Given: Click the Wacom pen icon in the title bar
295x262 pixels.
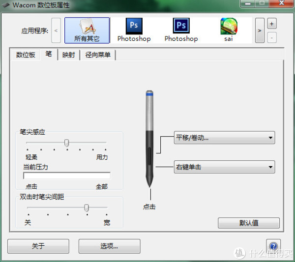Looking at the screenshot, I should (6, 5).
